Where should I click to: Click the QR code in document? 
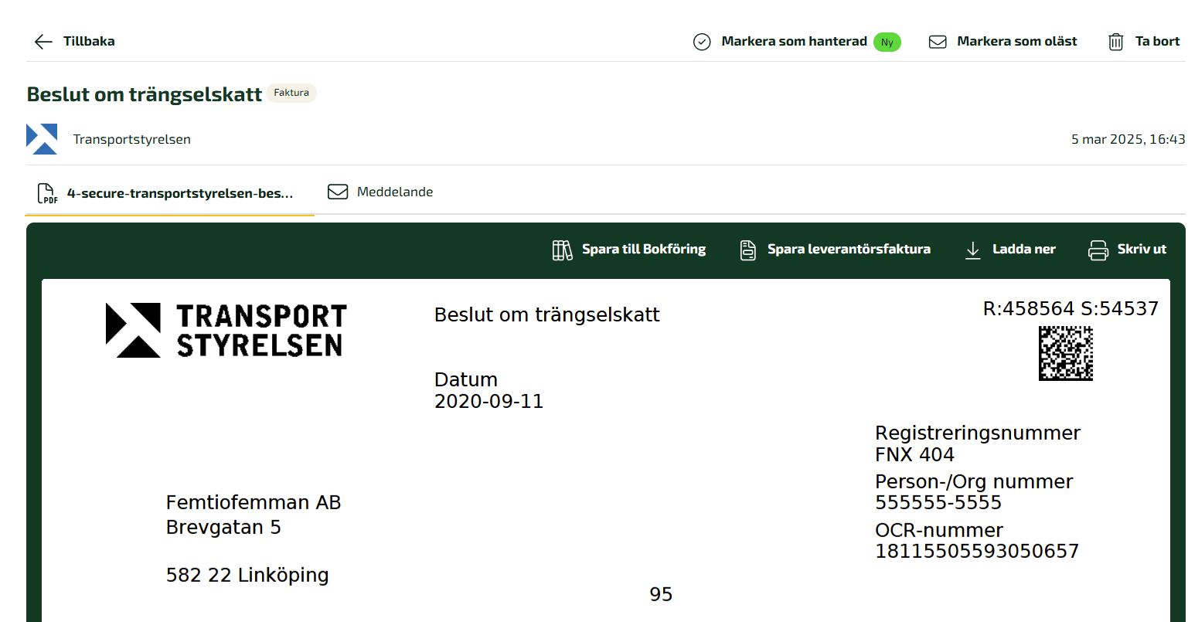click(1066, 353)
